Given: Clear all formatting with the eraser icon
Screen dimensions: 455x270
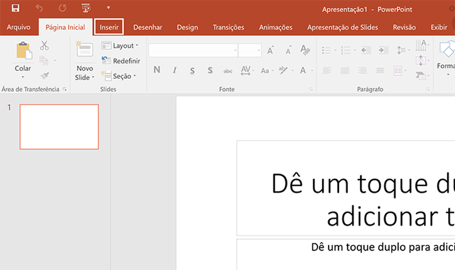Looking at the screenshot, I should [x=305, y=50].
